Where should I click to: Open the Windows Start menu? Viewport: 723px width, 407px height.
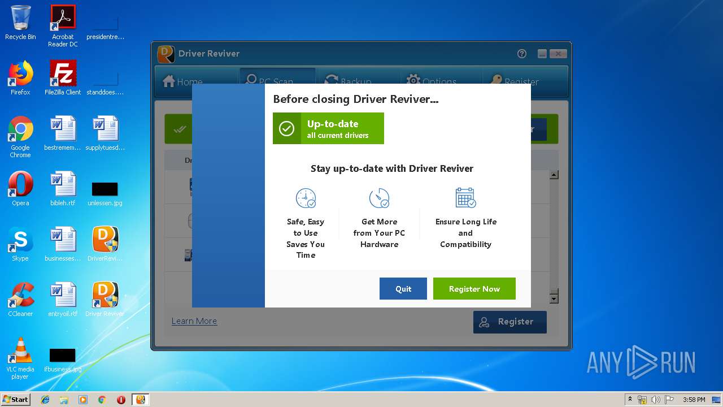(16, 399)
